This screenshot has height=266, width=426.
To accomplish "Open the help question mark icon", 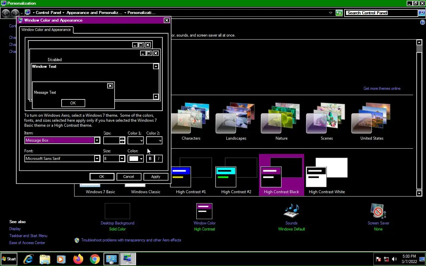I will tap(423, 22).
